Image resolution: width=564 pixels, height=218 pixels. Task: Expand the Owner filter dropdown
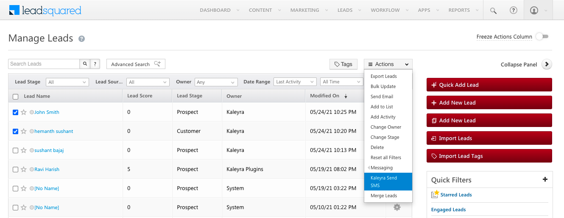216,82
